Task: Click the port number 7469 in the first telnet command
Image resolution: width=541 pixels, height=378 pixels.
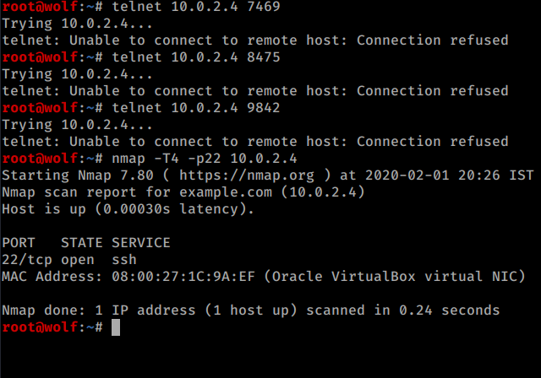Action: [264, 7]
